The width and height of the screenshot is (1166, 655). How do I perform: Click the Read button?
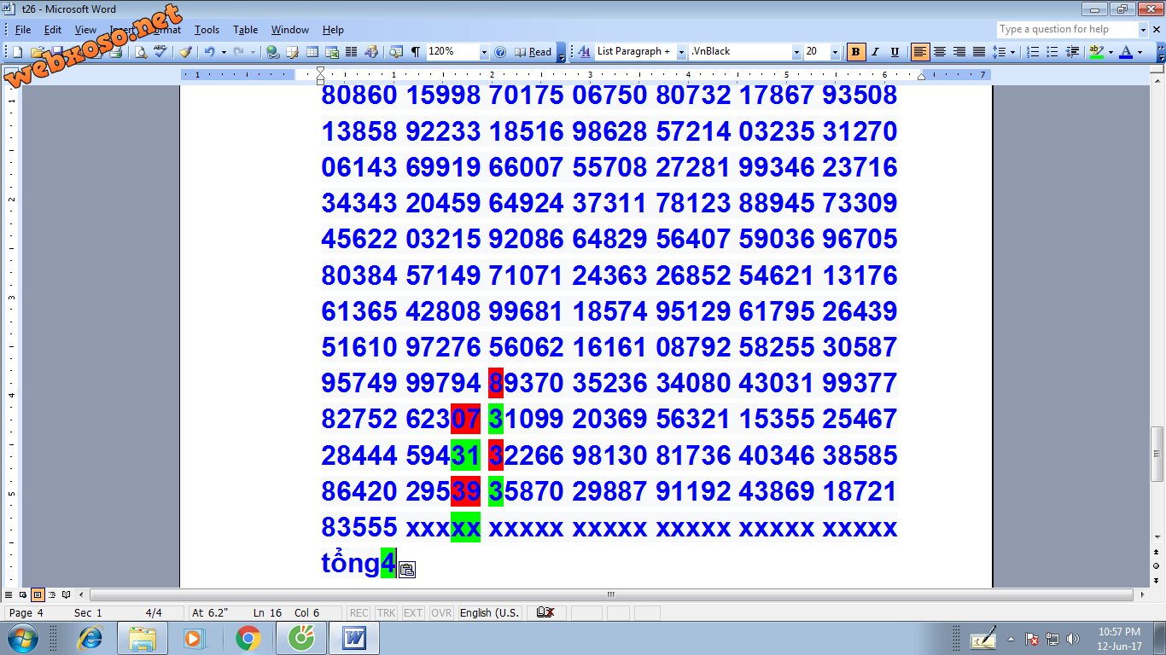[533, 52]
